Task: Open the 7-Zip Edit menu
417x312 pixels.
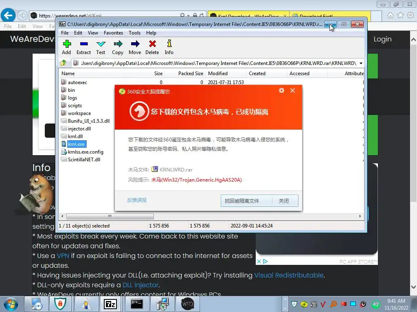Action: [x=78, y=33]
